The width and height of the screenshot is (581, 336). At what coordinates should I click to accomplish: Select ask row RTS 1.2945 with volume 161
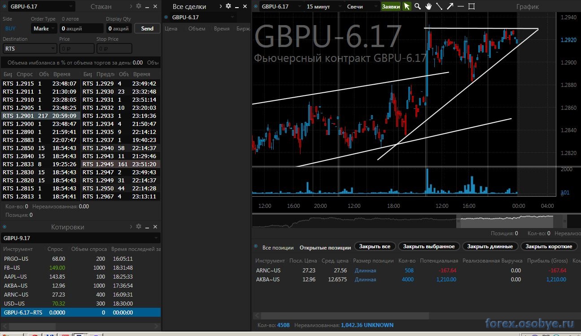point(121,164)
